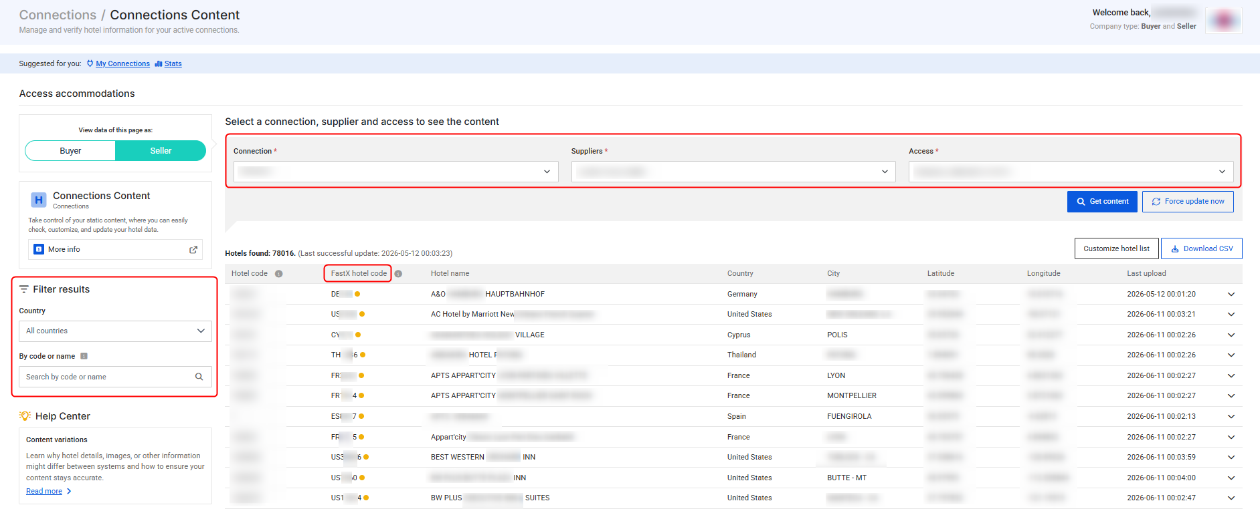Expand the BW PLUS SUITES row
Screen dimensions: 1260x513
[1231, 498]
